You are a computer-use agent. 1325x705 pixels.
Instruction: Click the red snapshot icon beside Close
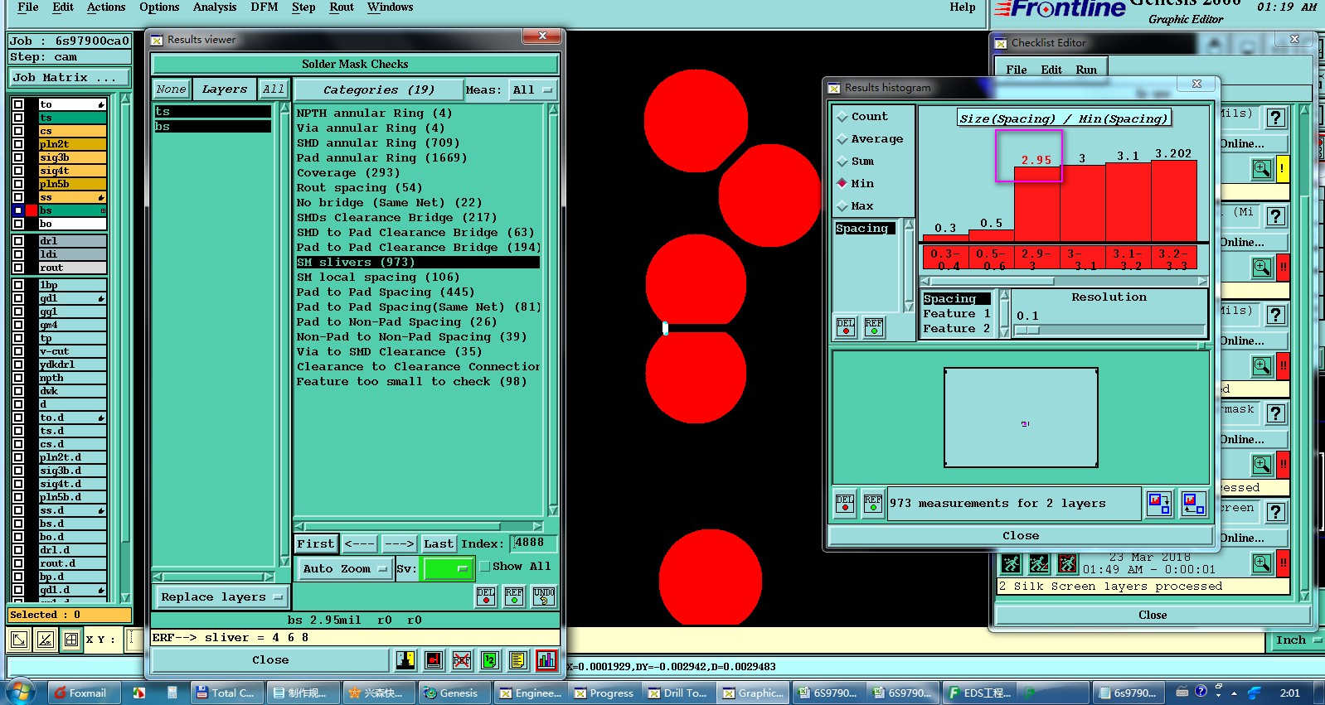(x=434, y=660)
